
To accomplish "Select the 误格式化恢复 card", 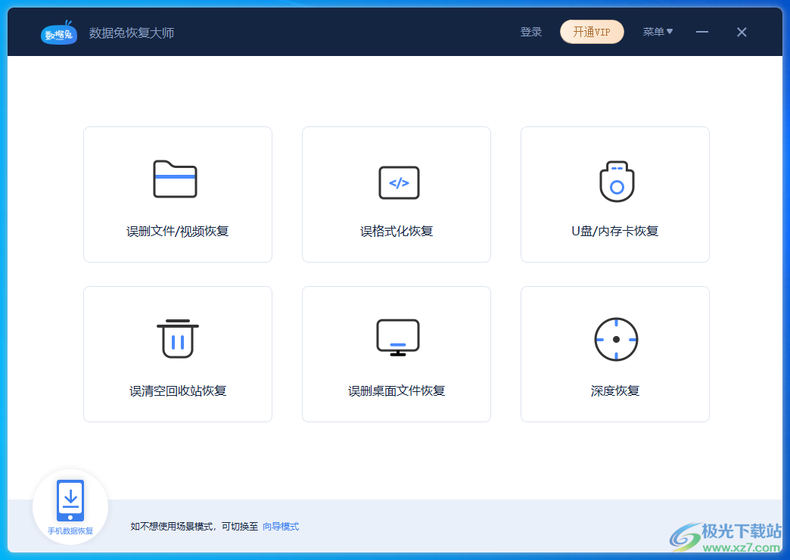I will 397,194.
